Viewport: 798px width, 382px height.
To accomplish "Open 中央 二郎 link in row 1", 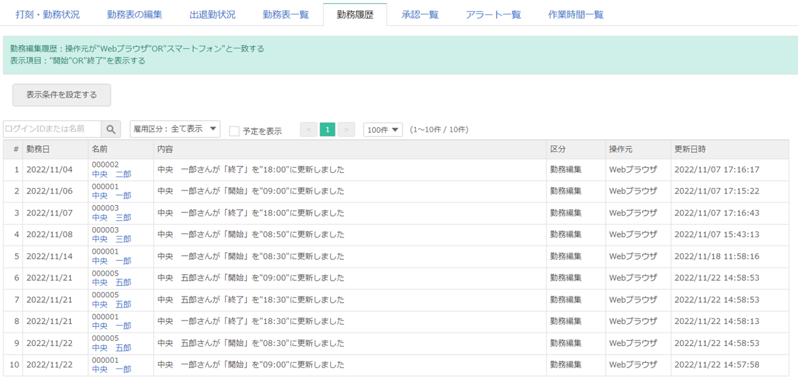I will coord(111,174).
